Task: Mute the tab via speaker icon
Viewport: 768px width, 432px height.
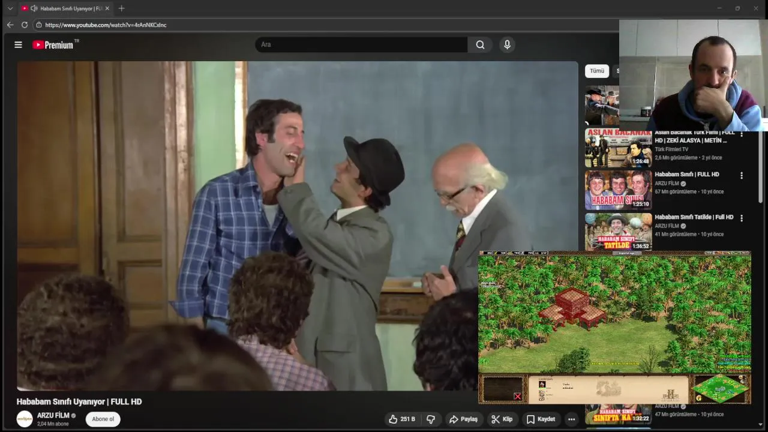Action: click(x=34, y=8)
